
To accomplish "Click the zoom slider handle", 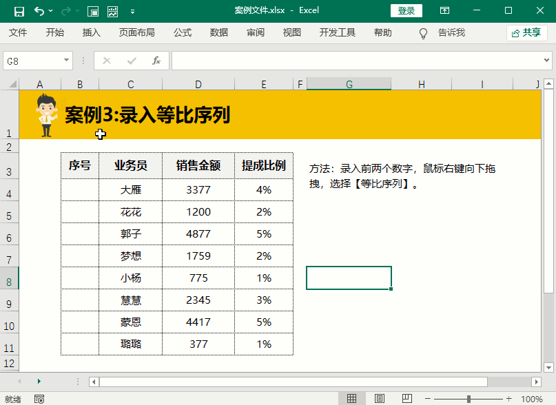I will coord(469,399).
